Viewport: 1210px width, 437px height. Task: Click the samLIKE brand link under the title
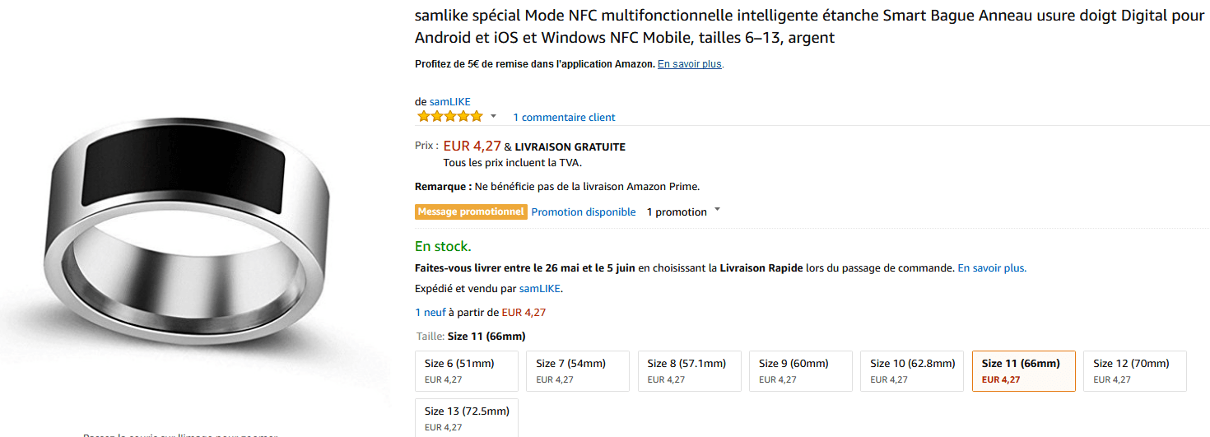pyautogui.click(x=449, y=102)
